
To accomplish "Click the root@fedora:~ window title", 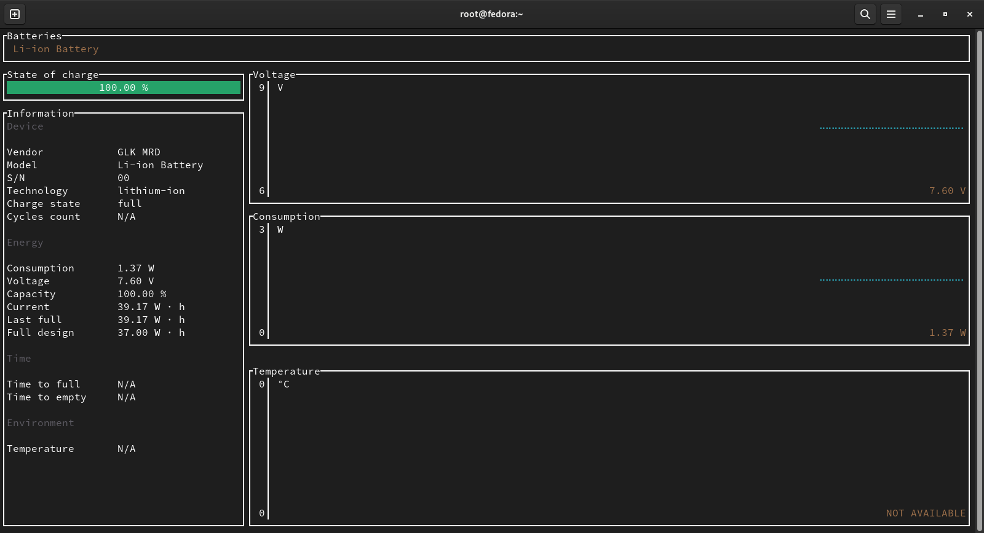I will coord(491,14).
